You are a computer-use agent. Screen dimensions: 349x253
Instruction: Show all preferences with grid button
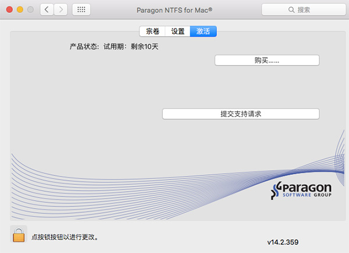point(81,9)
